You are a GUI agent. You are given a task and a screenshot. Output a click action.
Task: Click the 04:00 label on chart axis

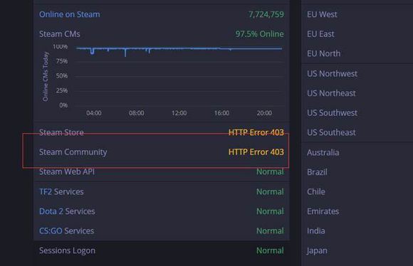(x=94, y=113)
